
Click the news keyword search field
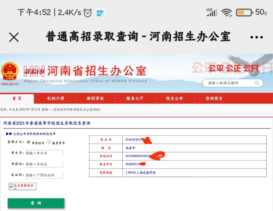tap(233, 83)
